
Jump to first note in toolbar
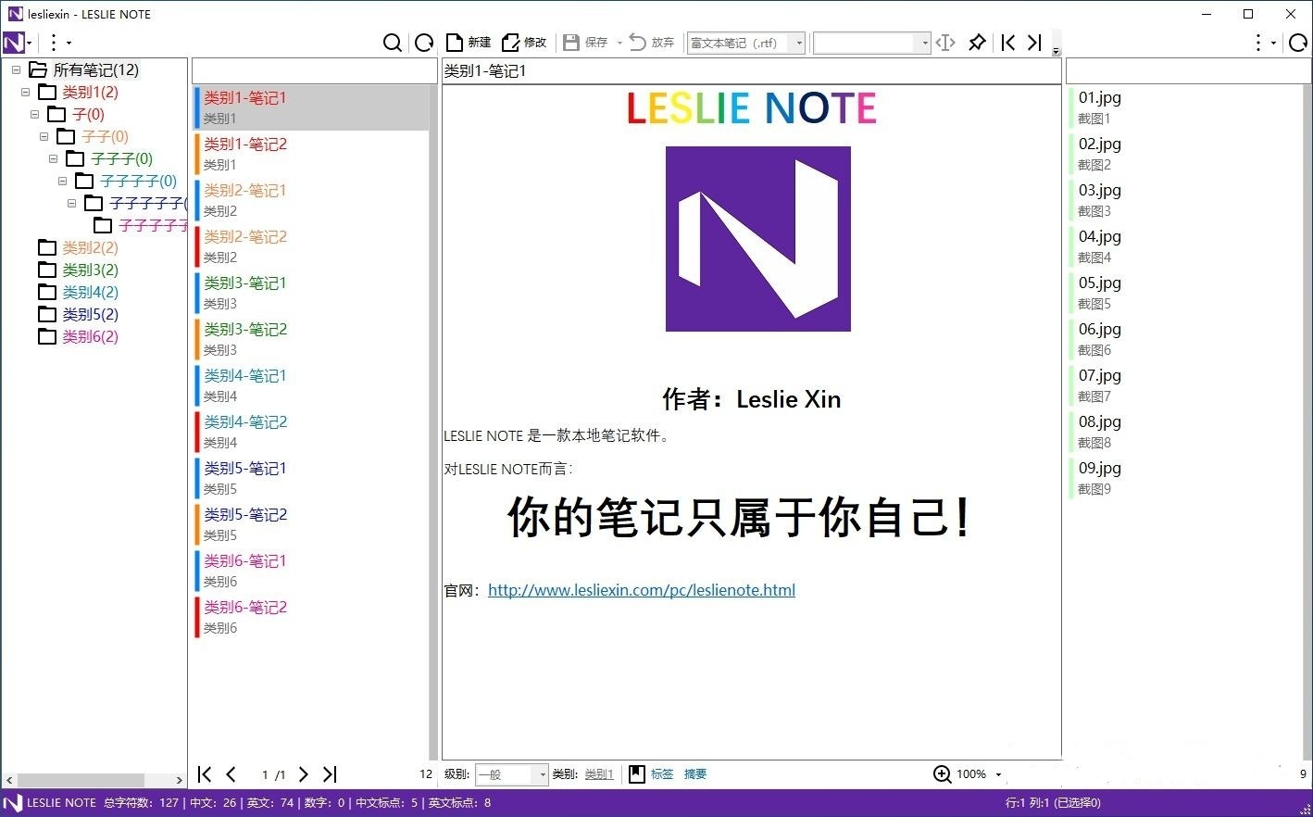[1008, 43]
